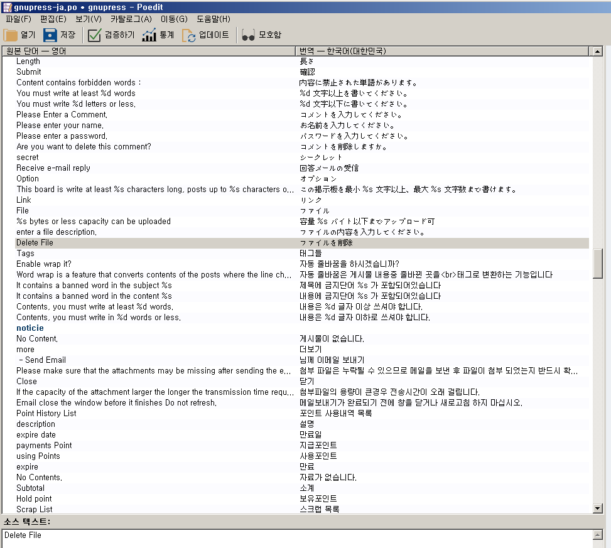This screenshot has width=611, height=548.
Task: Open the View (보기) menu
Action: coord(88,19)
